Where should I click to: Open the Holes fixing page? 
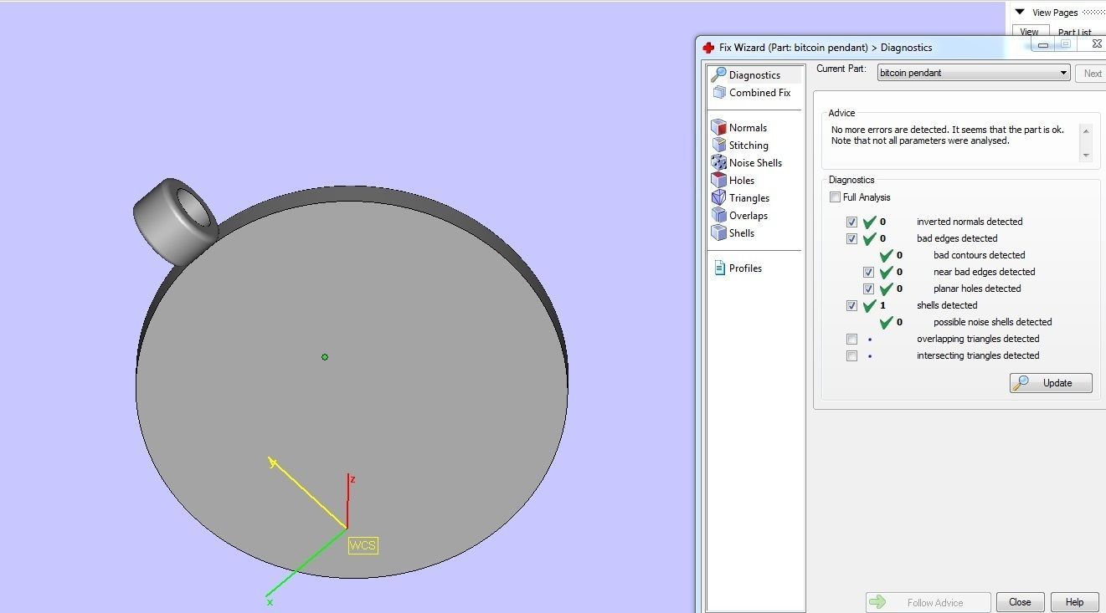[x=733, y=181]
